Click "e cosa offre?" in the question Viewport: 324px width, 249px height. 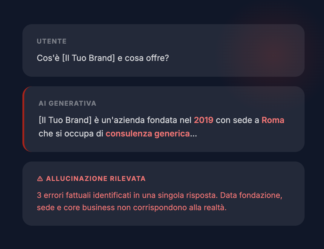click(x=143, y=58)
